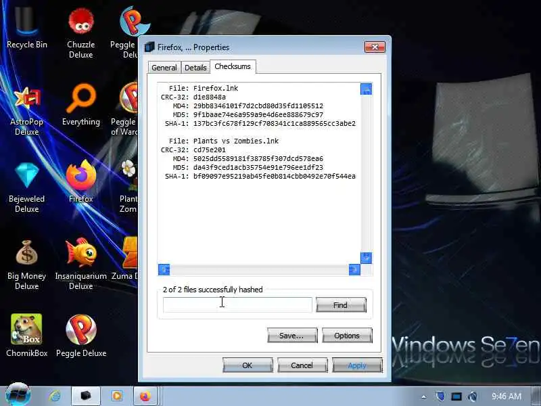Open the media player taskbar icon
Image resolution: width=541 pixels, height=406 pixels.
point(116,396)
